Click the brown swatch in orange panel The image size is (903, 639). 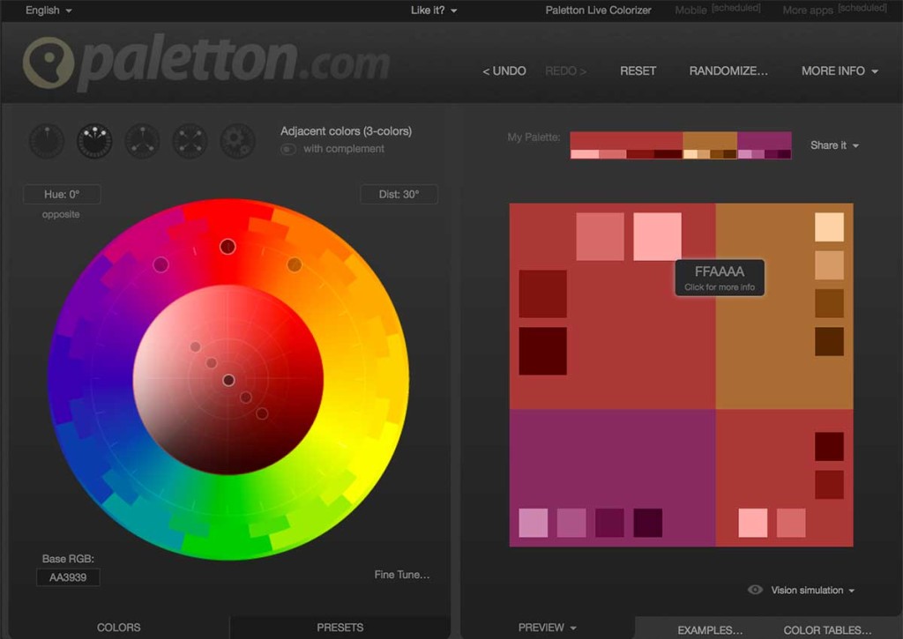pyautogui.click(x=829, y=303)
